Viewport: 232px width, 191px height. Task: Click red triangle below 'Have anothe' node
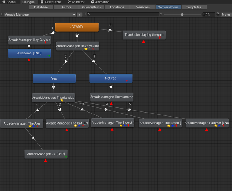click(x=111, y=103)
